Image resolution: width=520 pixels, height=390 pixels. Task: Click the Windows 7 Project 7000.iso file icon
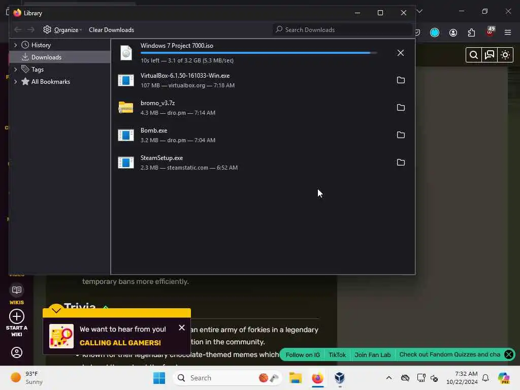[x=126, y=53]
